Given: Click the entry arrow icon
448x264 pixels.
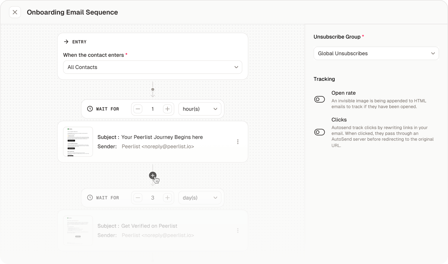Looking at the screenshot, I should (66, 42).
